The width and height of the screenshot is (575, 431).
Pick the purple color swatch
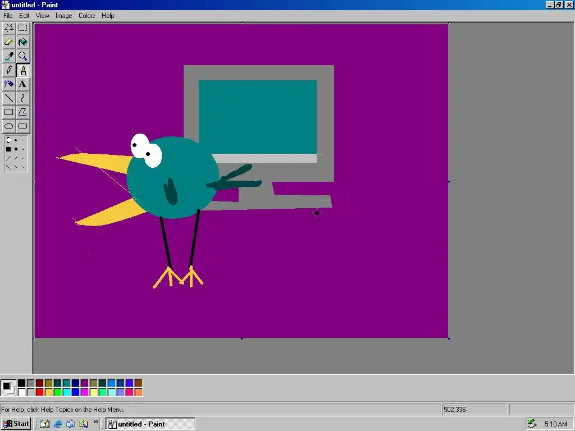pos(84,383)
